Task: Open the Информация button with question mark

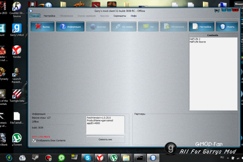Action: click(x=70, y=27)
